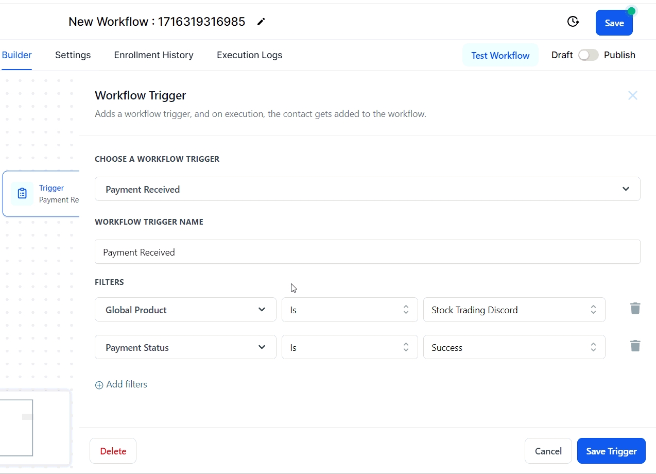Image resolution: width=656 pixels, height=474 pixels.
Task: Change operator for the Global Product filter
Action: 349,310
